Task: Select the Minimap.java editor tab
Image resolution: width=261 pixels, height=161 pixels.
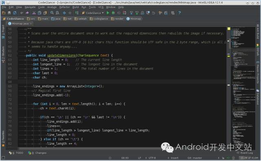Action: (x=20, y=24)
